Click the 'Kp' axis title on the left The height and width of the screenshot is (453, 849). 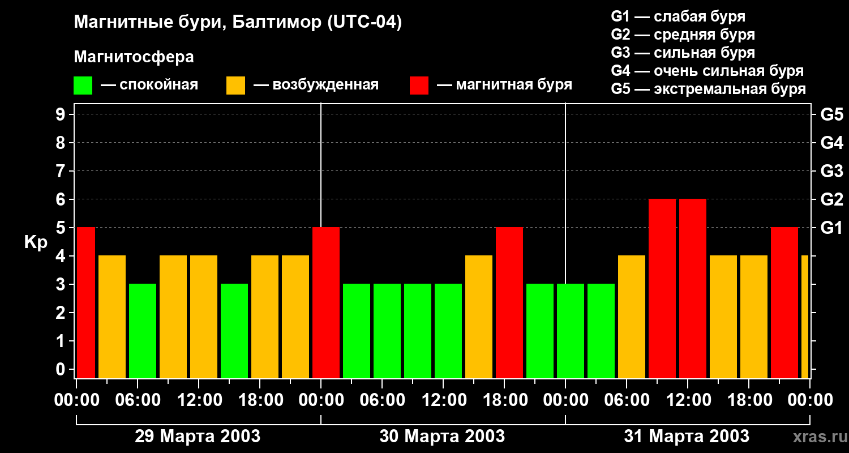pyautogui.click(x=36, y=242)
